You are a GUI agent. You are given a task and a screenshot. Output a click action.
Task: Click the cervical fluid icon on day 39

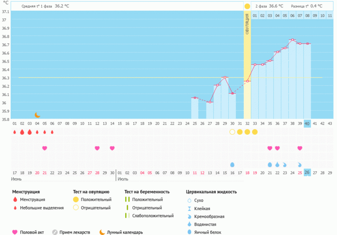(x=300, y=165)
